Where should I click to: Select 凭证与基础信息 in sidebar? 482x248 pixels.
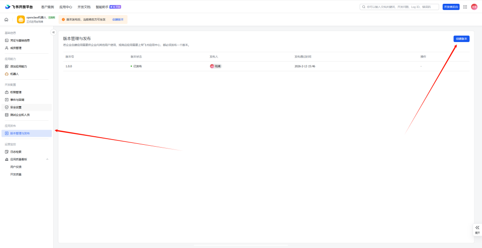click(26, 41)
